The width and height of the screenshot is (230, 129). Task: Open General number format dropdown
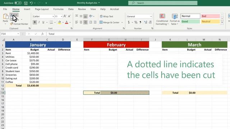pos(151,16)
